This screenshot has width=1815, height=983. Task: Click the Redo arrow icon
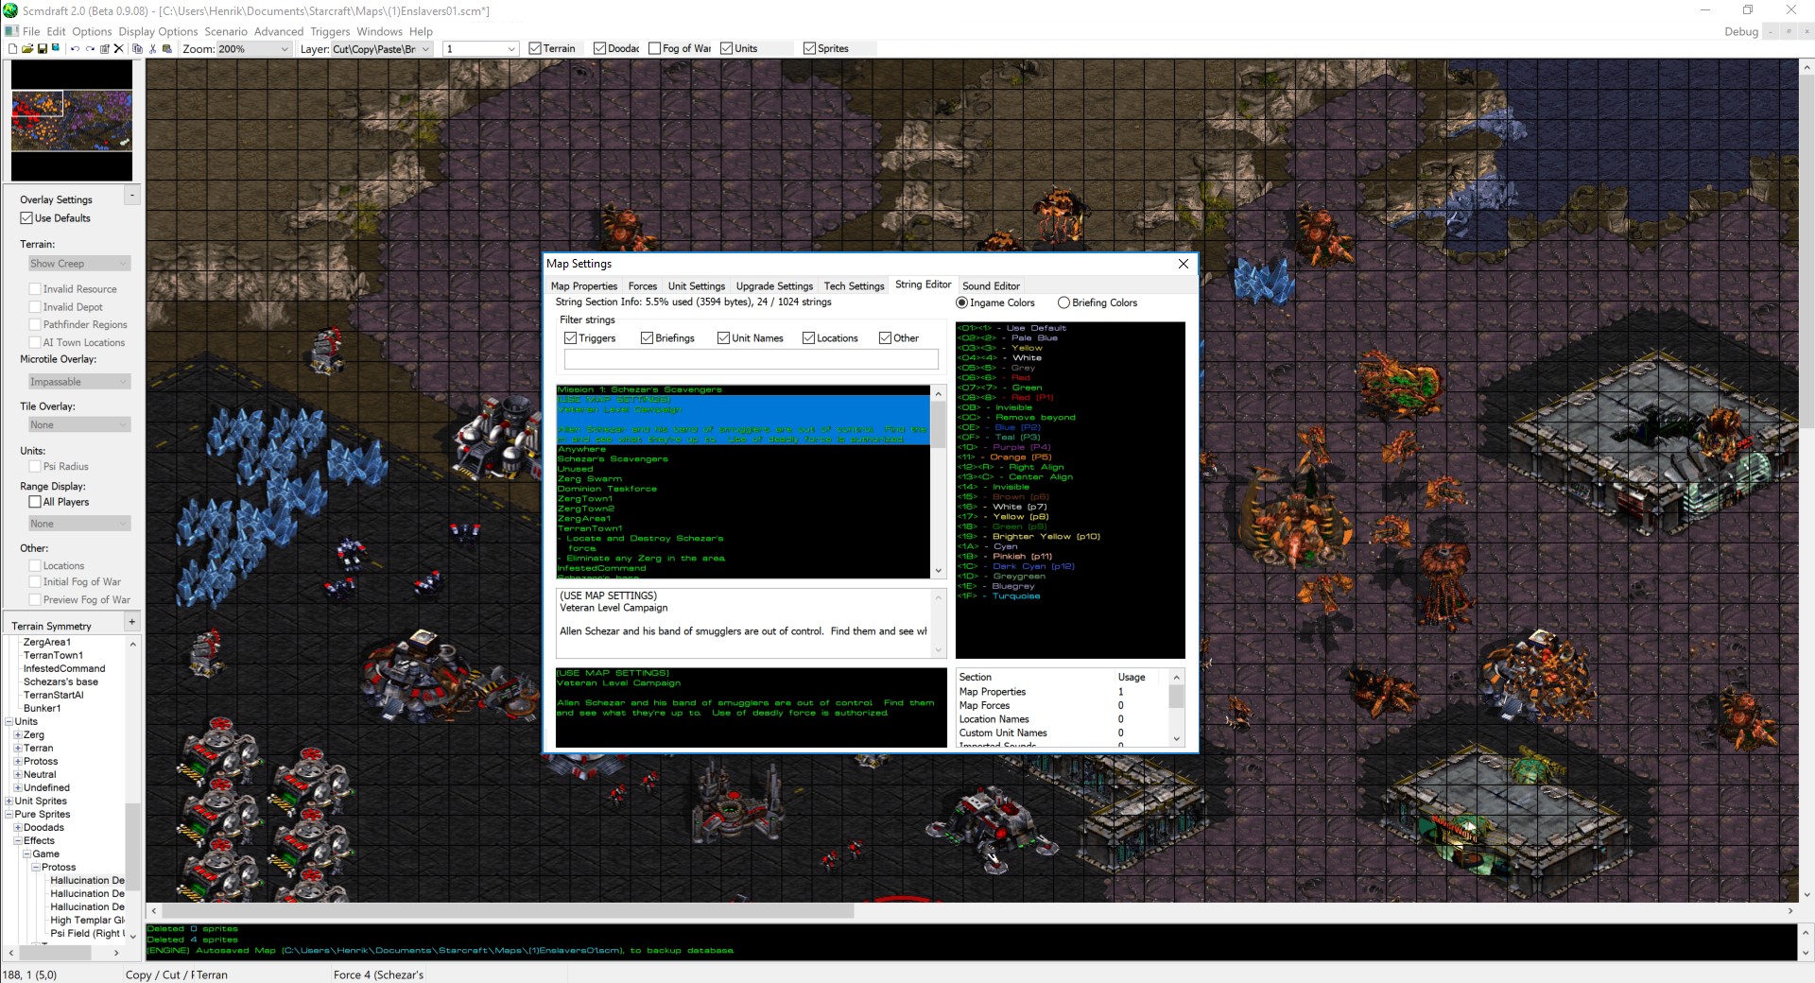pos(90,48)
